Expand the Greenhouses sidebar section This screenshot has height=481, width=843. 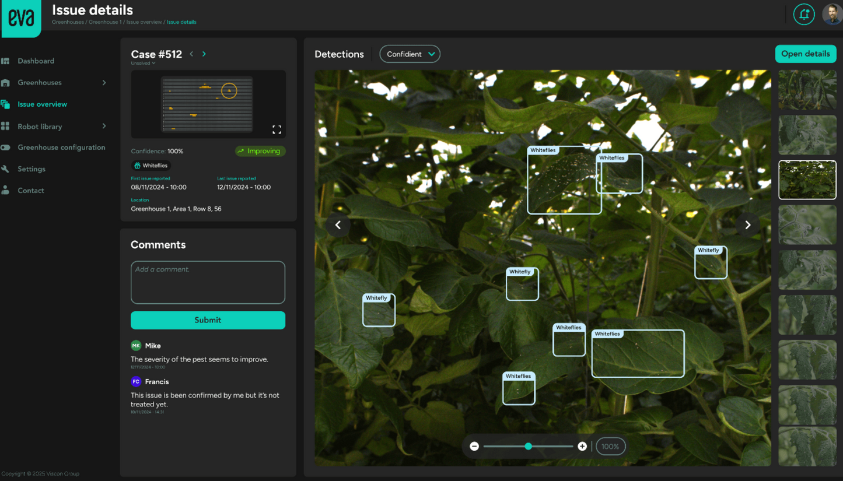[x=105, y=82]
